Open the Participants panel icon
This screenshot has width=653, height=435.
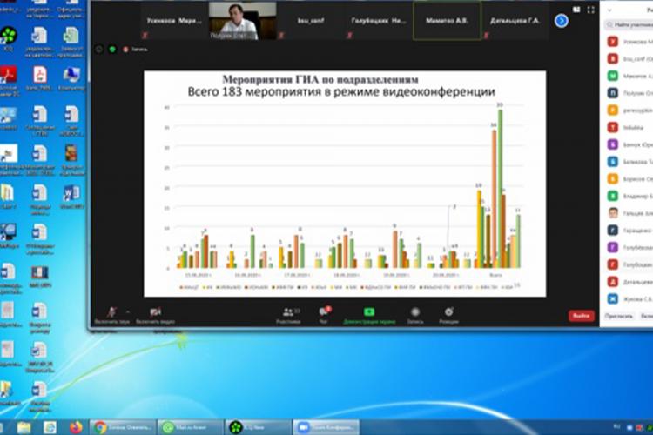tap(288, 313)
